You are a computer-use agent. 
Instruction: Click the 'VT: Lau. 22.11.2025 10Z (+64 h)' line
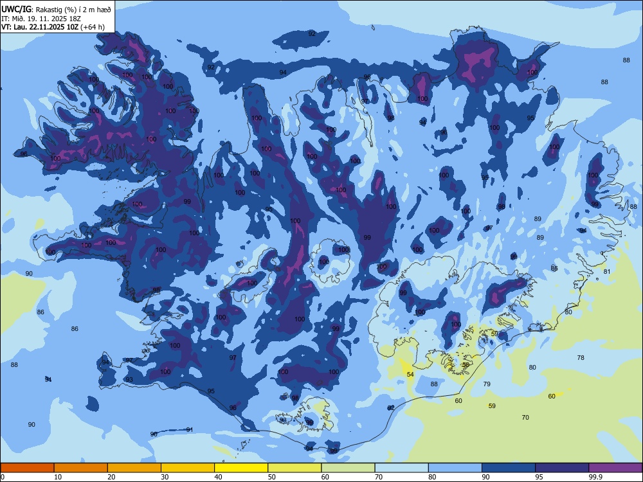[x=53, y=27]
